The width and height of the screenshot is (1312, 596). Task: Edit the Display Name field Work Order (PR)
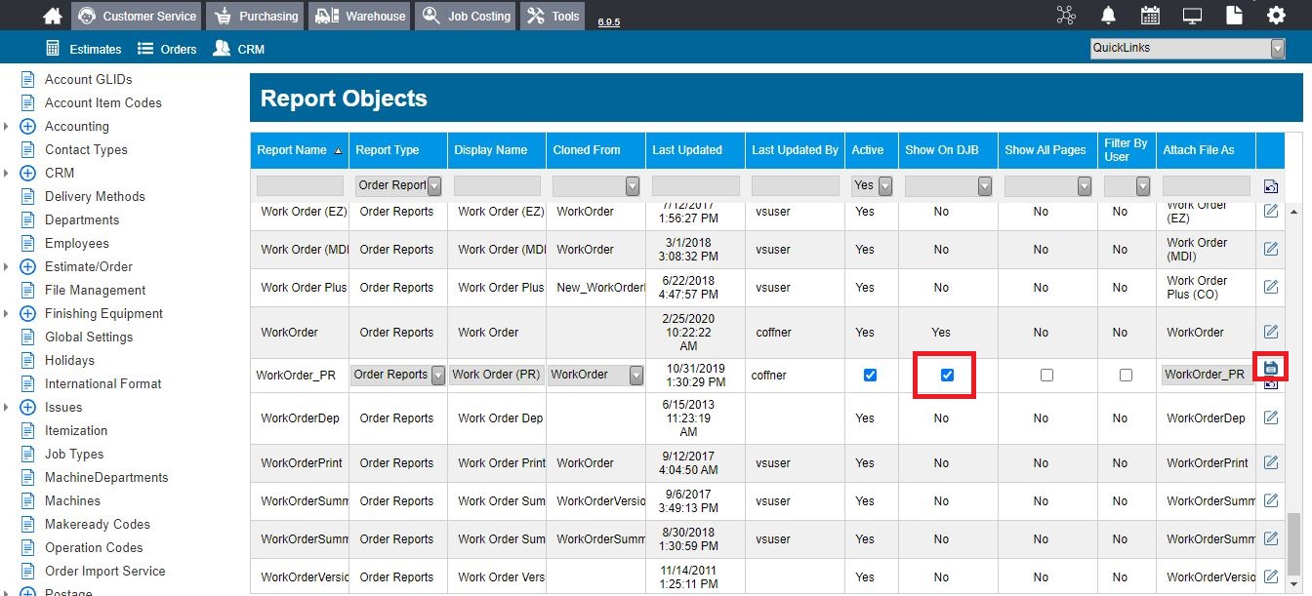tap(497, 375)
